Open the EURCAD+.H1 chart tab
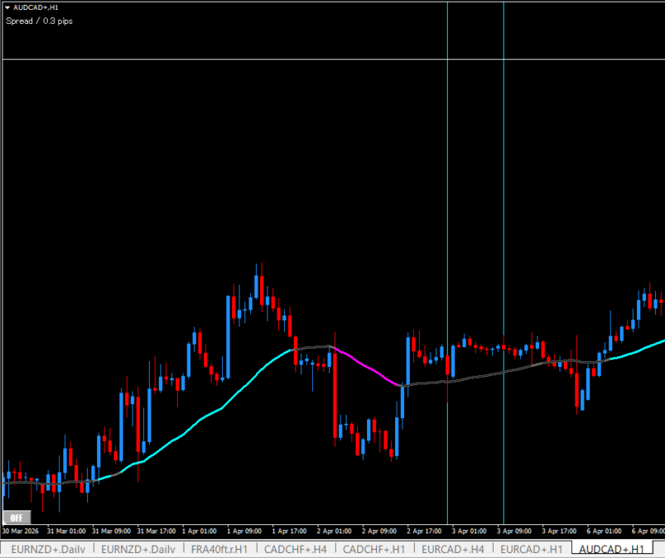 531,549
